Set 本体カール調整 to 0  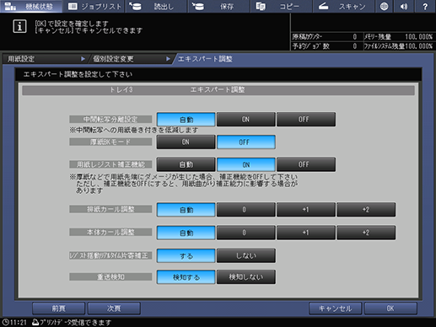click(246, 233)
